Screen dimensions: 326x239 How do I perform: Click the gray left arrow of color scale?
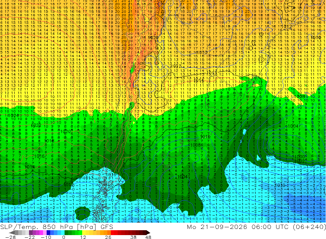point(12,233)
